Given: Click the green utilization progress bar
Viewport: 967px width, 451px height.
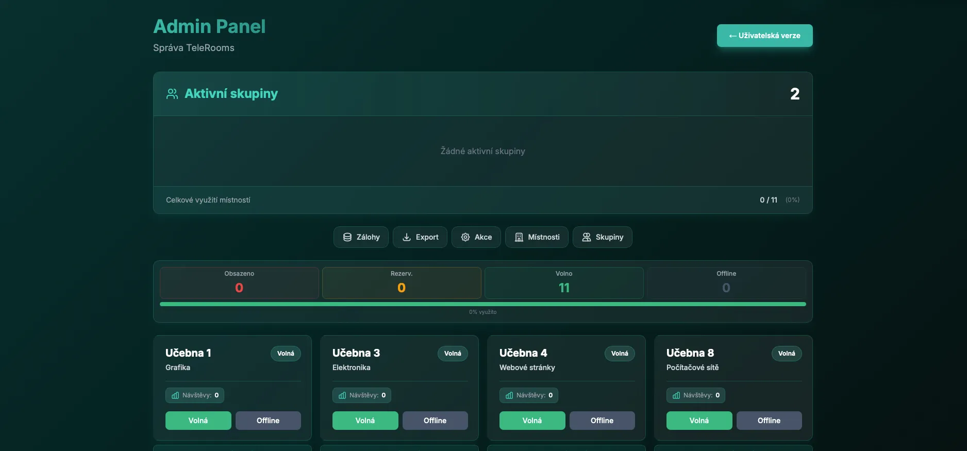Looking at the screenshot, I should point(482,304).
